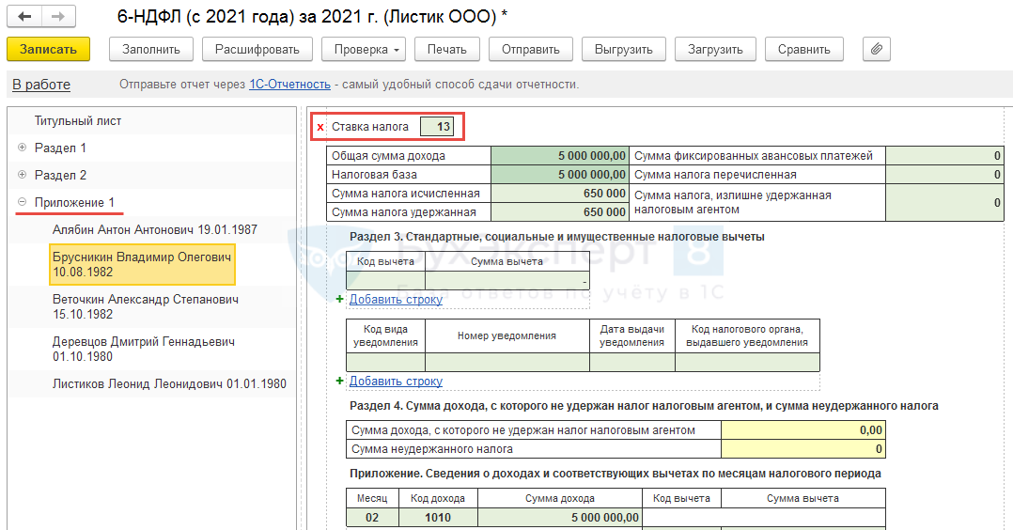
Task: Print the report with Печать
Action: pyautogui.click(x=447, y=49)
